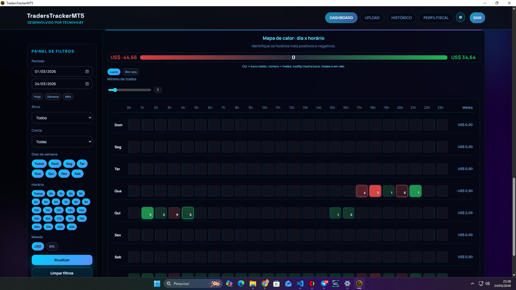Click the Qua 18h red heatmap cell
516x290 pixels.
(375, 191)
